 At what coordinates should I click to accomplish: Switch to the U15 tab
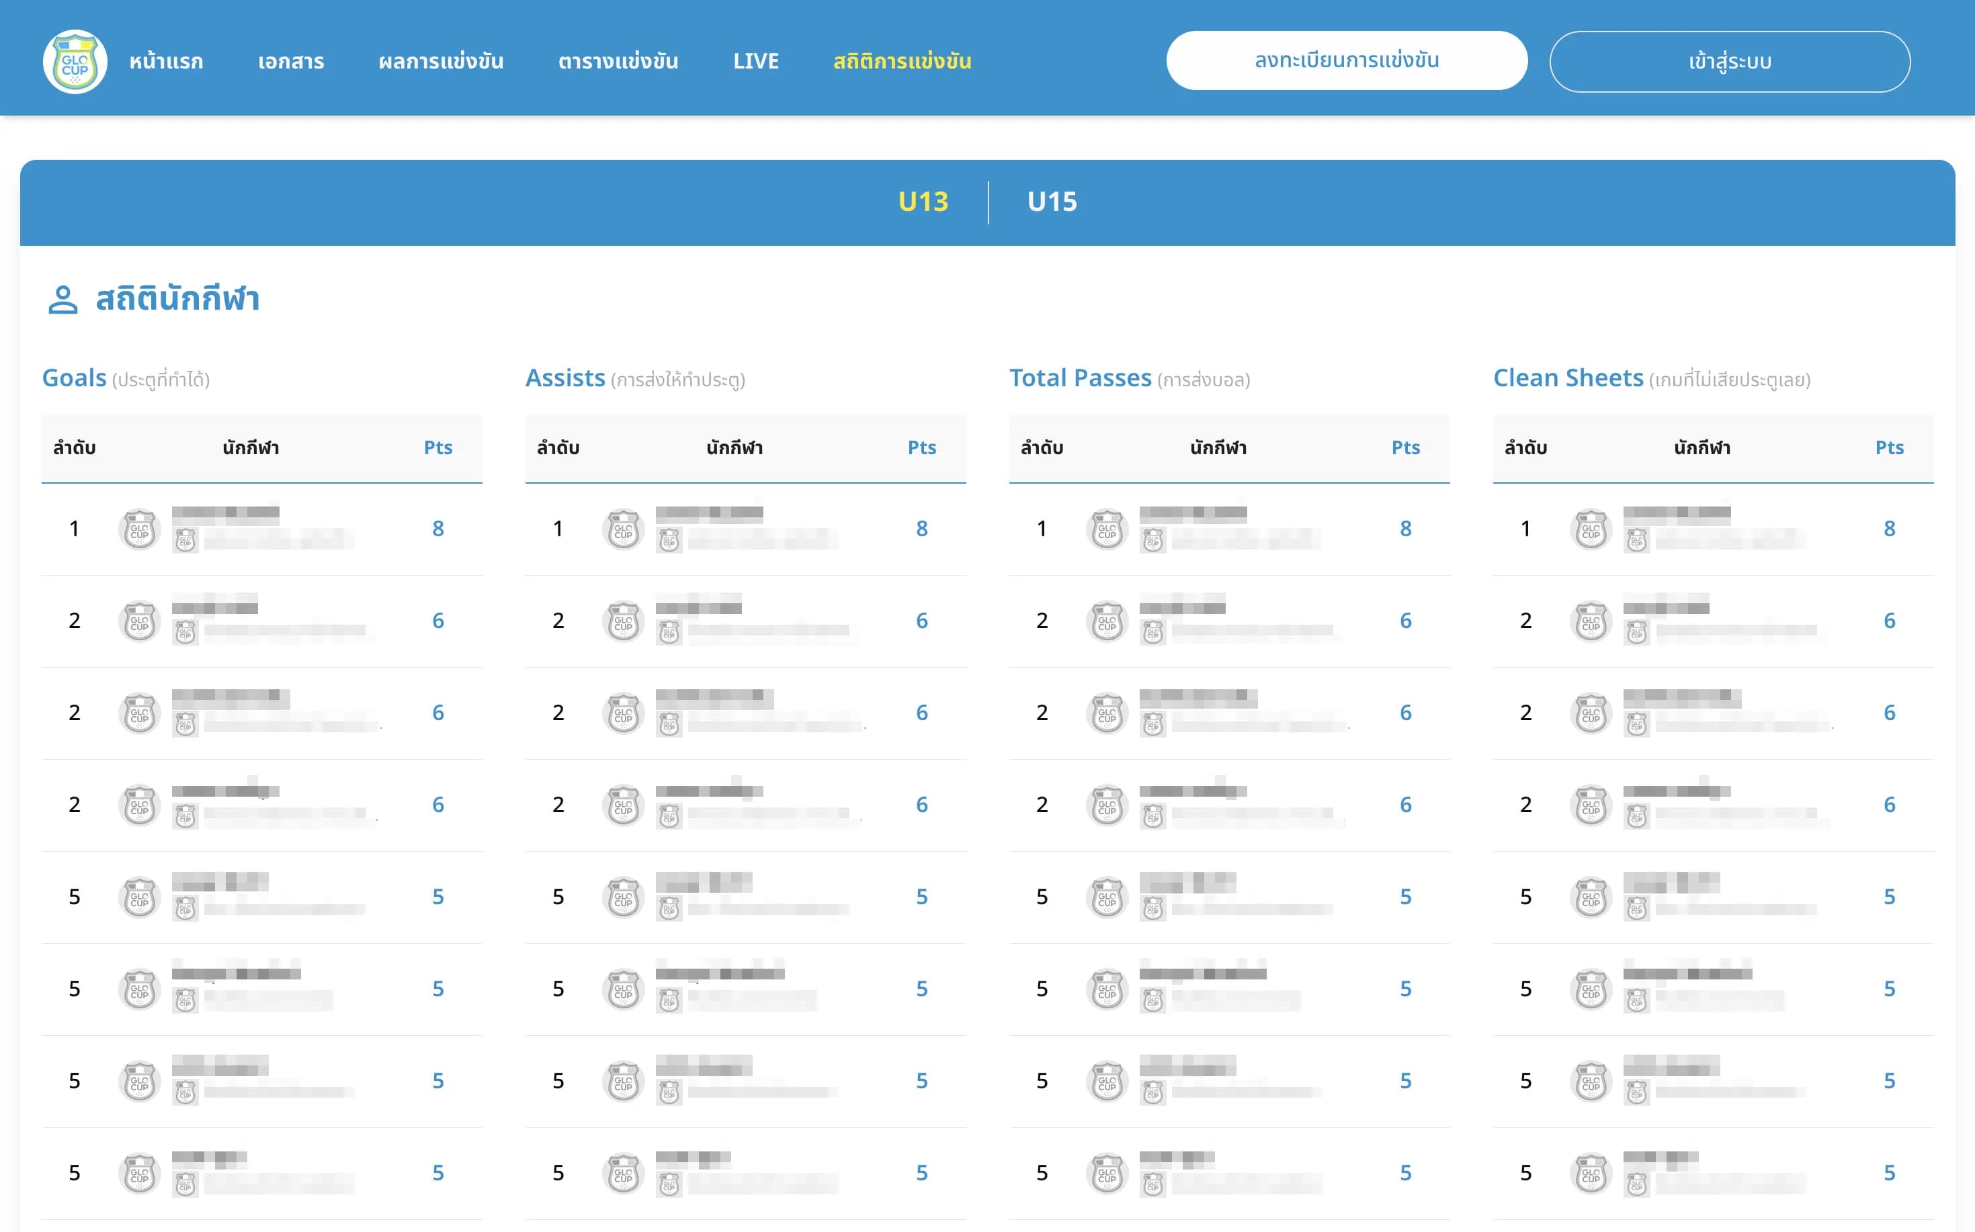point(1052,202)
